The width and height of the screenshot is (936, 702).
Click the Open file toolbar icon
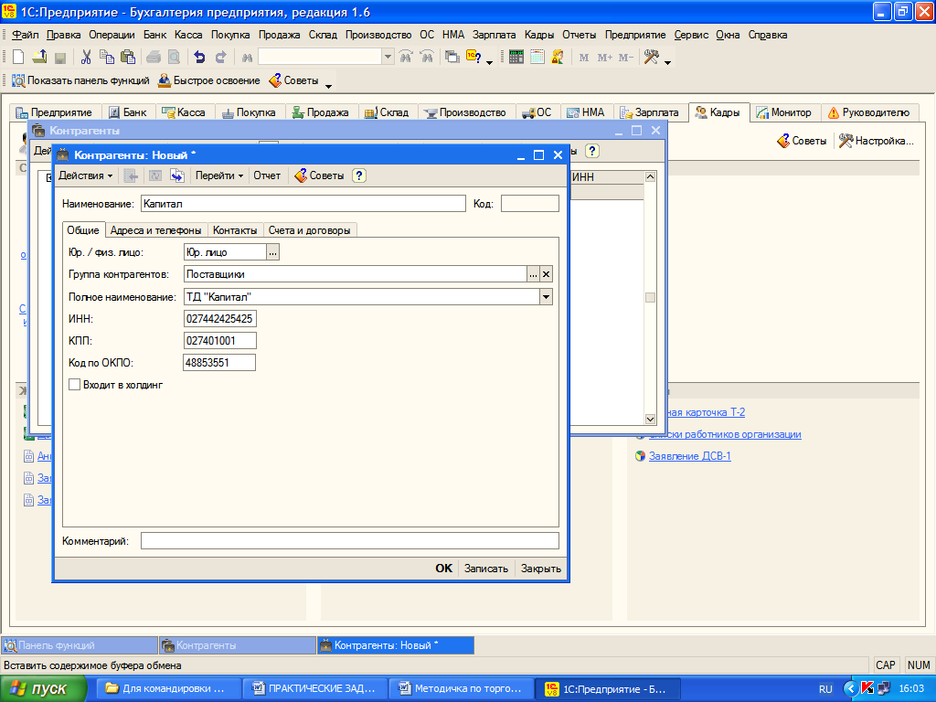(39, 58)
